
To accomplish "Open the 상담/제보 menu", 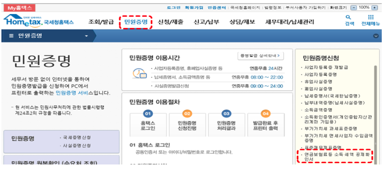I will click(242, 22).
